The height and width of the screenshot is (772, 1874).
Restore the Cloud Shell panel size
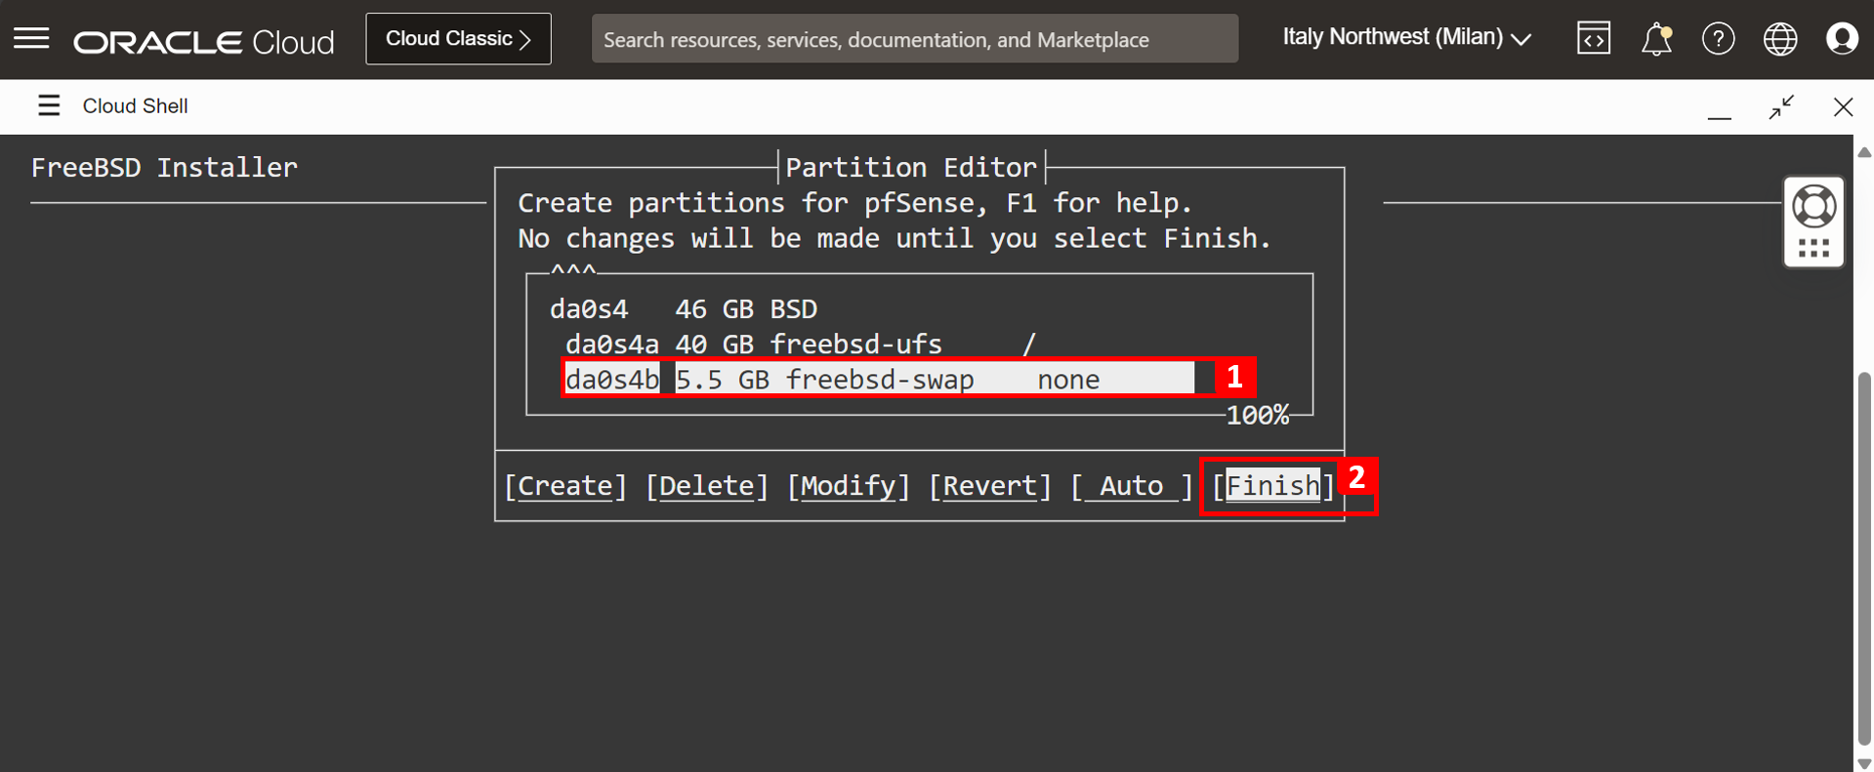point(1781,106)
